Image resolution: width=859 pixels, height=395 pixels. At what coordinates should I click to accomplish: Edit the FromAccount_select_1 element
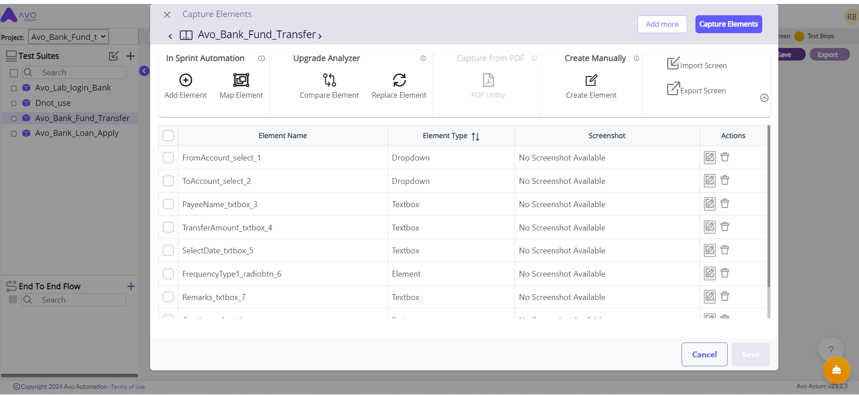tap(710, 157)
